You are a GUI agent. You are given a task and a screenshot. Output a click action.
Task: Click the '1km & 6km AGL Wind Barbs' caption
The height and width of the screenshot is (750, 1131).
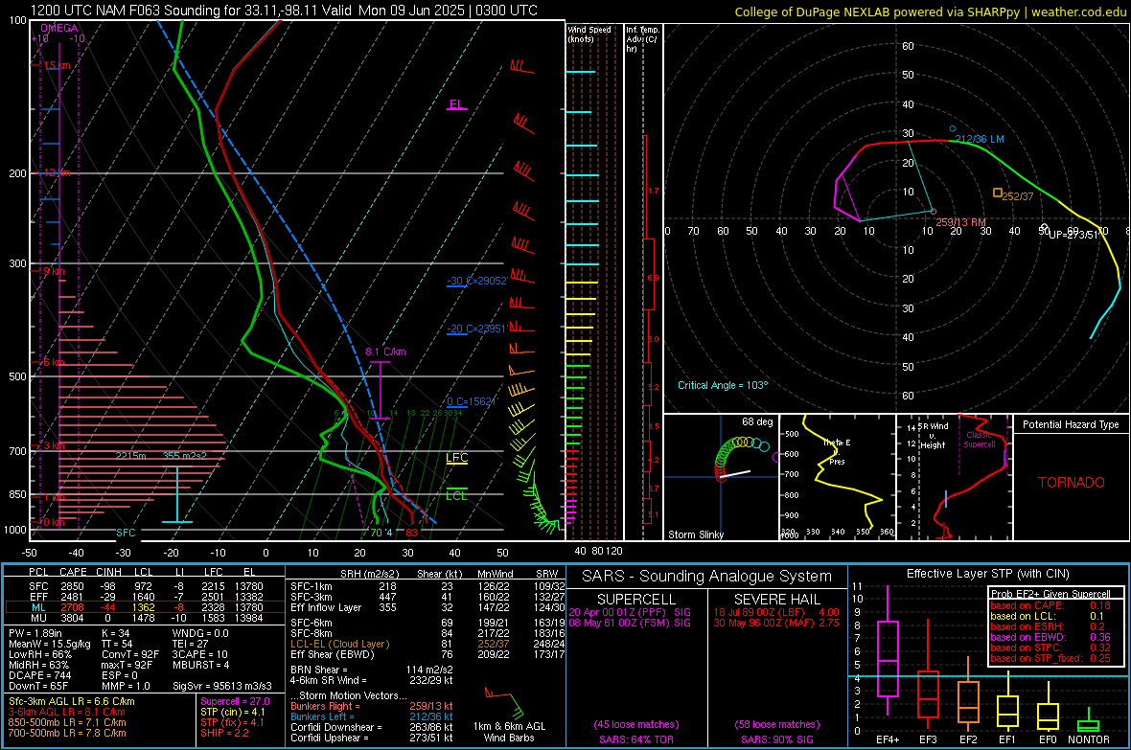click(x=509, y=732)
